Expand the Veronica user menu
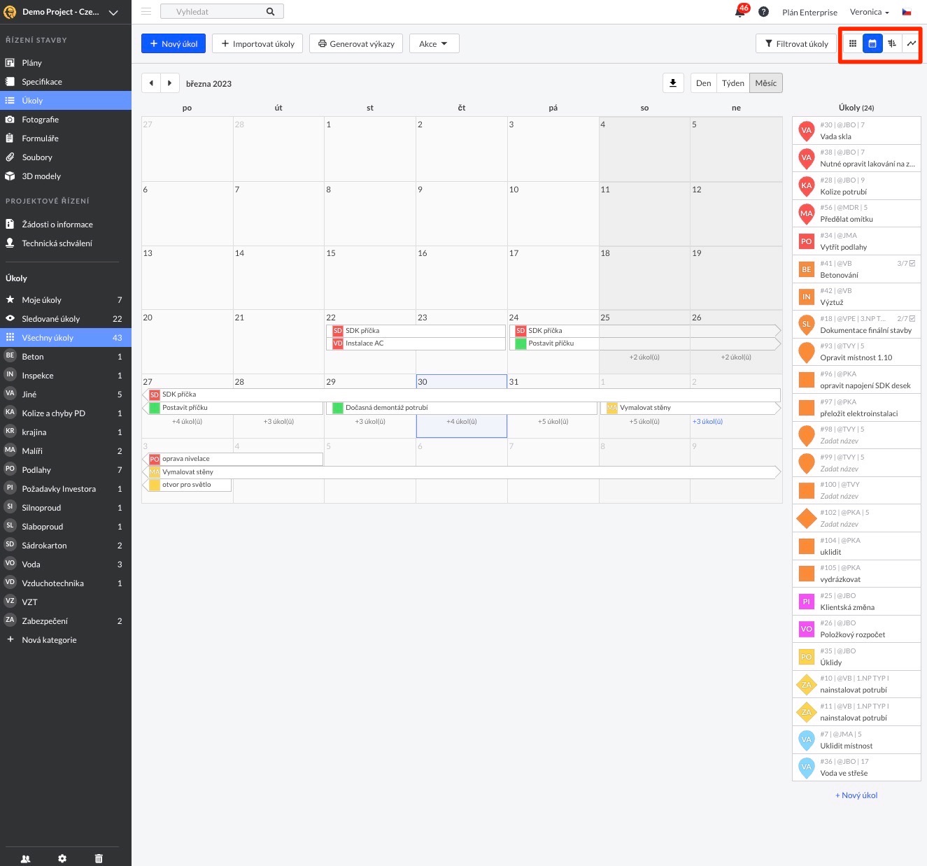 (x=869, y=12)
